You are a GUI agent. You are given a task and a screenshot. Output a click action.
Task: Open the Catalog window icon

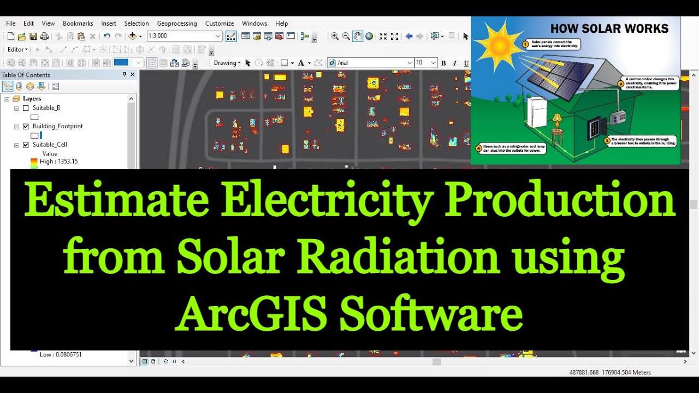pos(257,36)
